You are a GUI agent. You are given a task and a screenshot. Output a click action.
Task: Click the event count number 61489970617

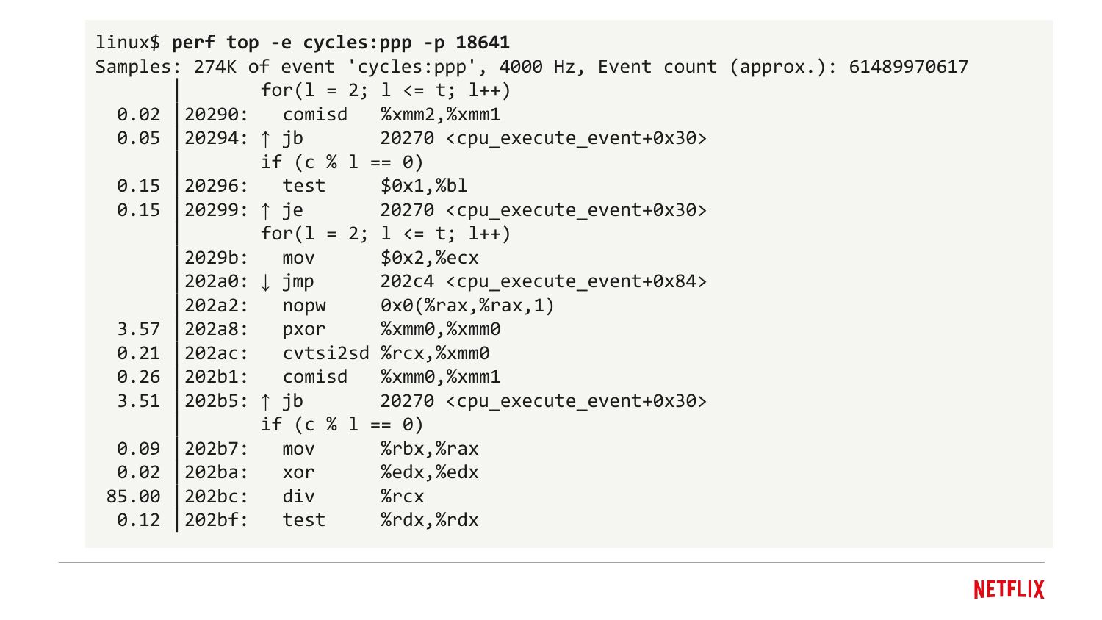(908, 67)
